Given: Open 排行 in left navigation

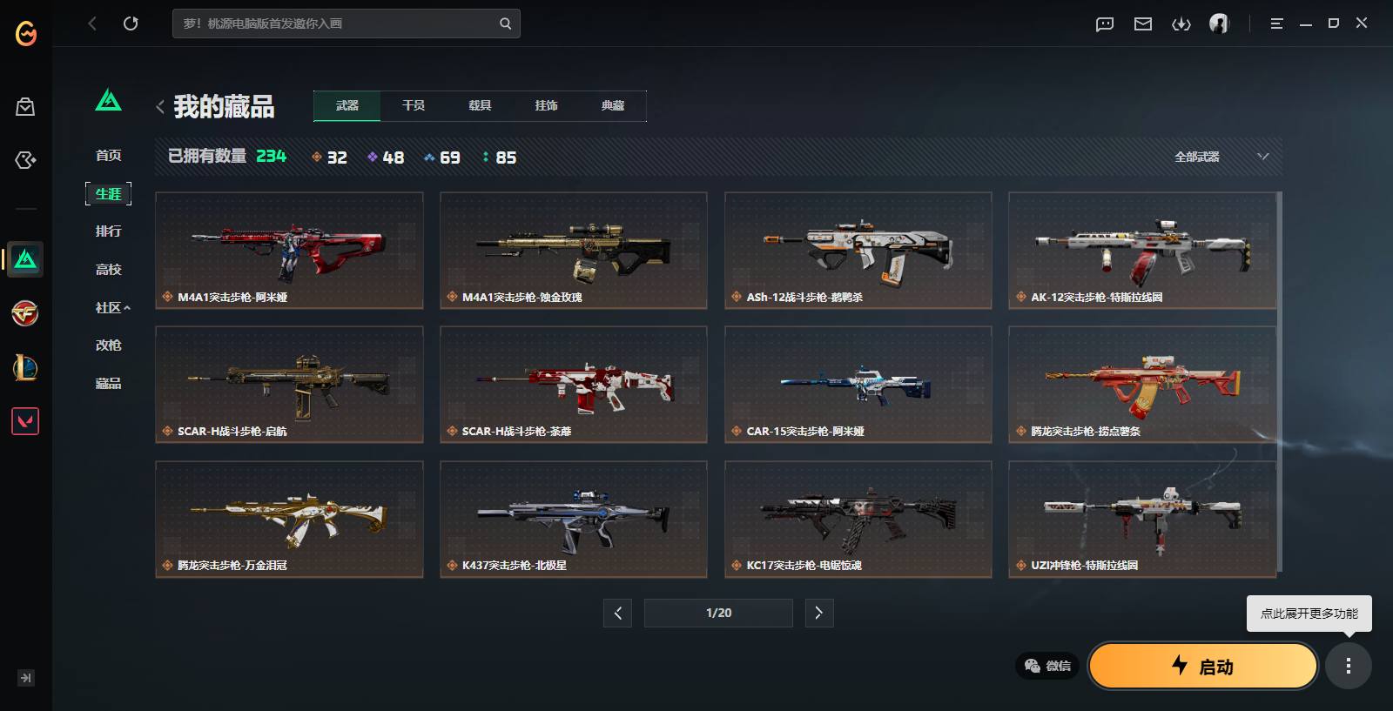Looking at the screenshot, I should point(109,231).
